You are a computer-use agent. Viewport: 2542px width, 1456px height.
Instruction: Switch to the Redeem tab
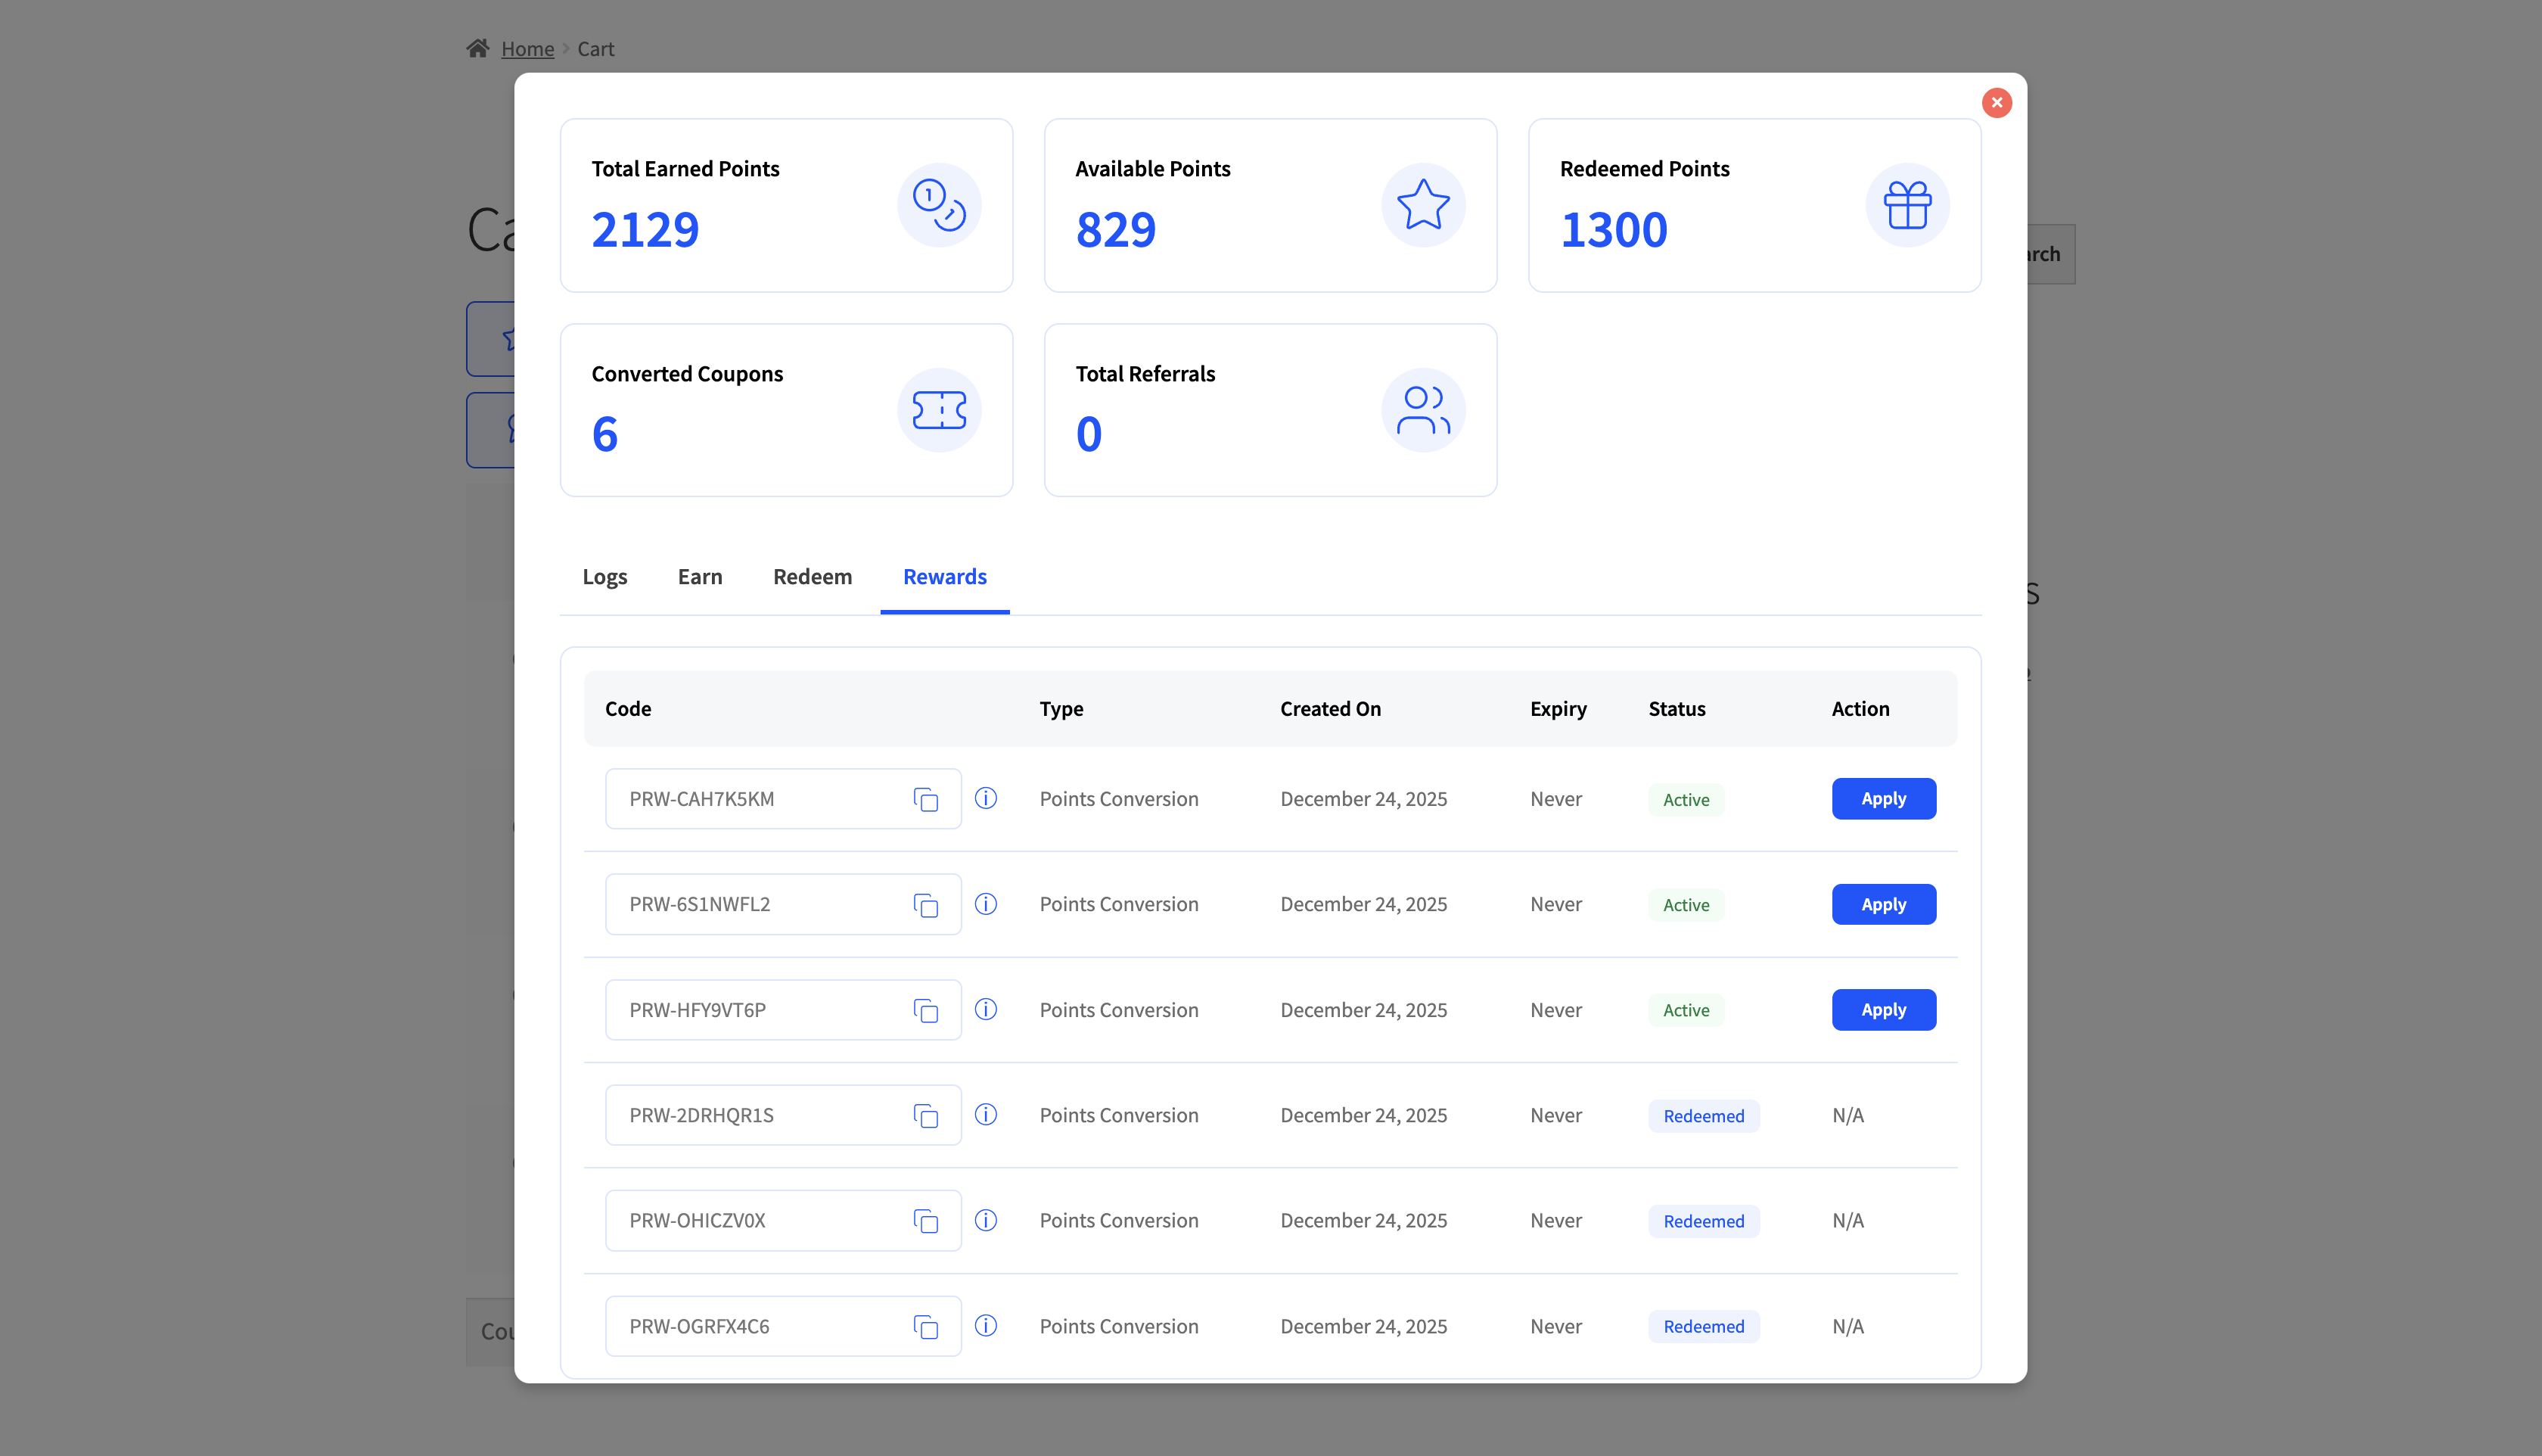(x=812, y=577)
